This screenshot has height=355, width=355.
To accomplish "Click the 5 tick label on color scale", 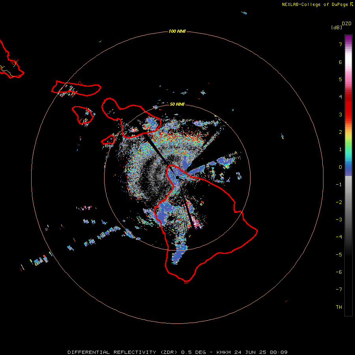I will tap(340, 79).
